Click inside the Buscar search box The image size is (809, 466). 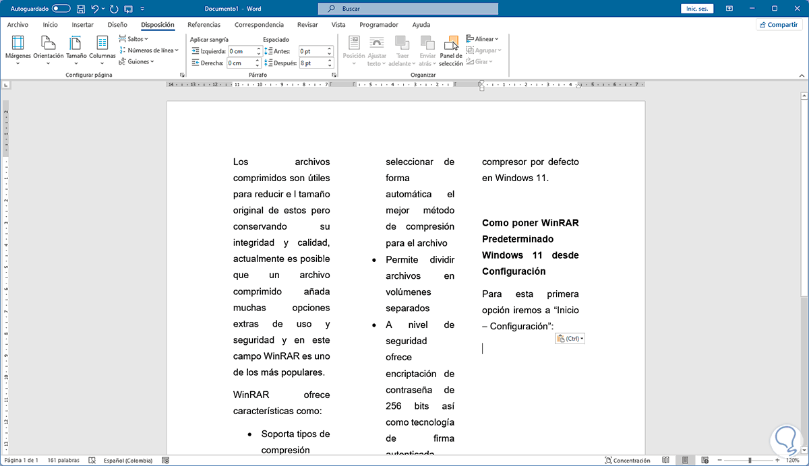[408, 9]
